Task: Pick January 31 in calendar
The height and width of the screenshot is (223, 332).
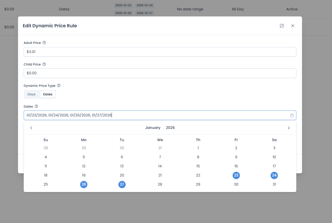Action: (274, 185)
